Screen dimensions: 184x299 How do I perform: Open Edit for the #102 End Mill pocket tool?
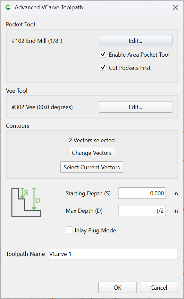pyautogui.click(x=135, y=41)
